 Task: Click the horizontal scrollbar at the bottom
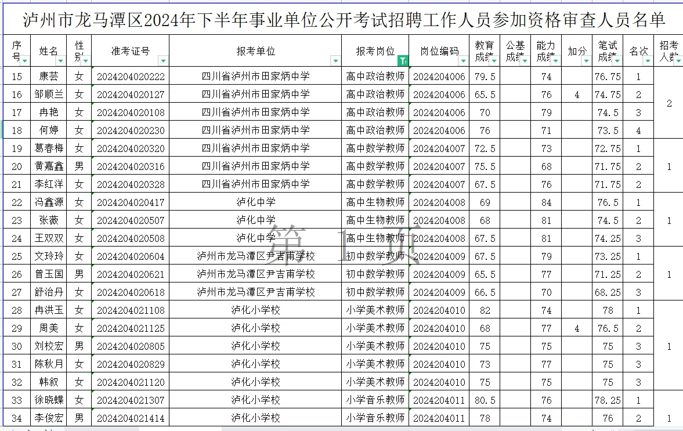point(348,428)
